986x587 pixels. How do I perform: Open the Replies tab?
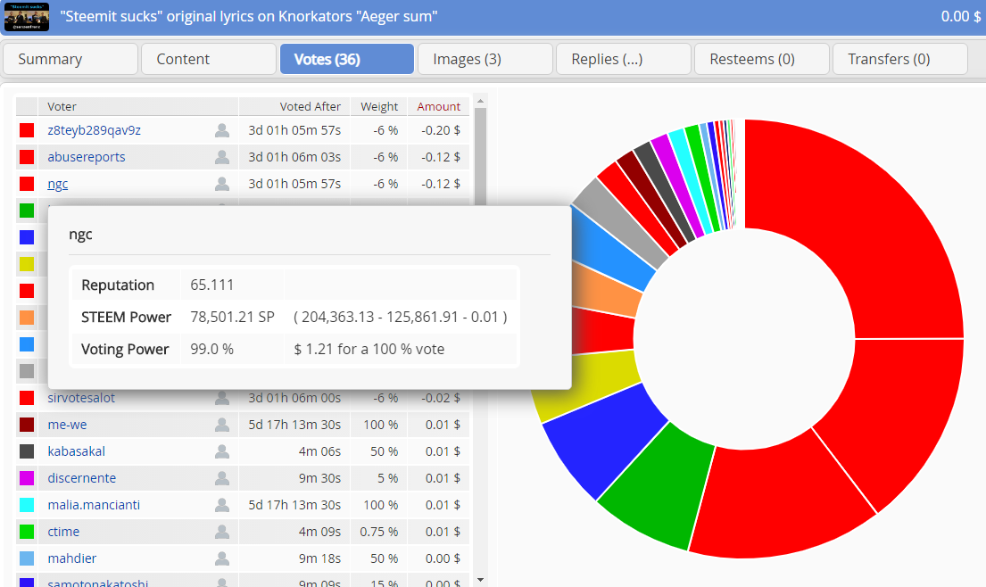click(x=624, y=59)
